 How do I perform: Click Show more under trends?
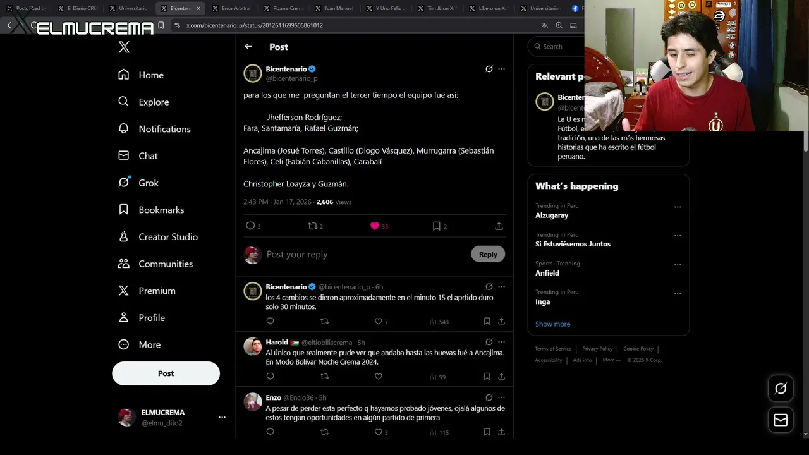[x=552, y=324]
